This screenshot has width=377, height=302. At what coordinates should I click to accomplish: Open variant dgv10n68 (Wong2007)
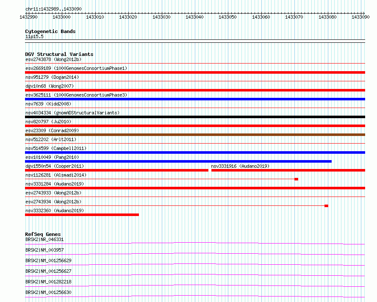pos(50,86)
